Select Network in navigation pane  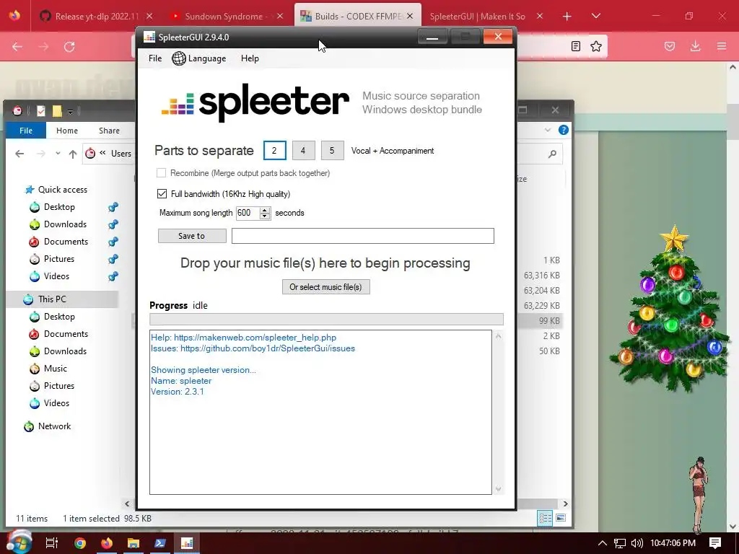pyautogui.click(x=48, y=426)
